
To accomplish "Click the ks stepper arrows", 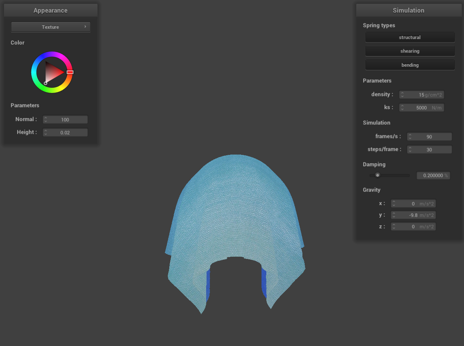I will point(402,108).
